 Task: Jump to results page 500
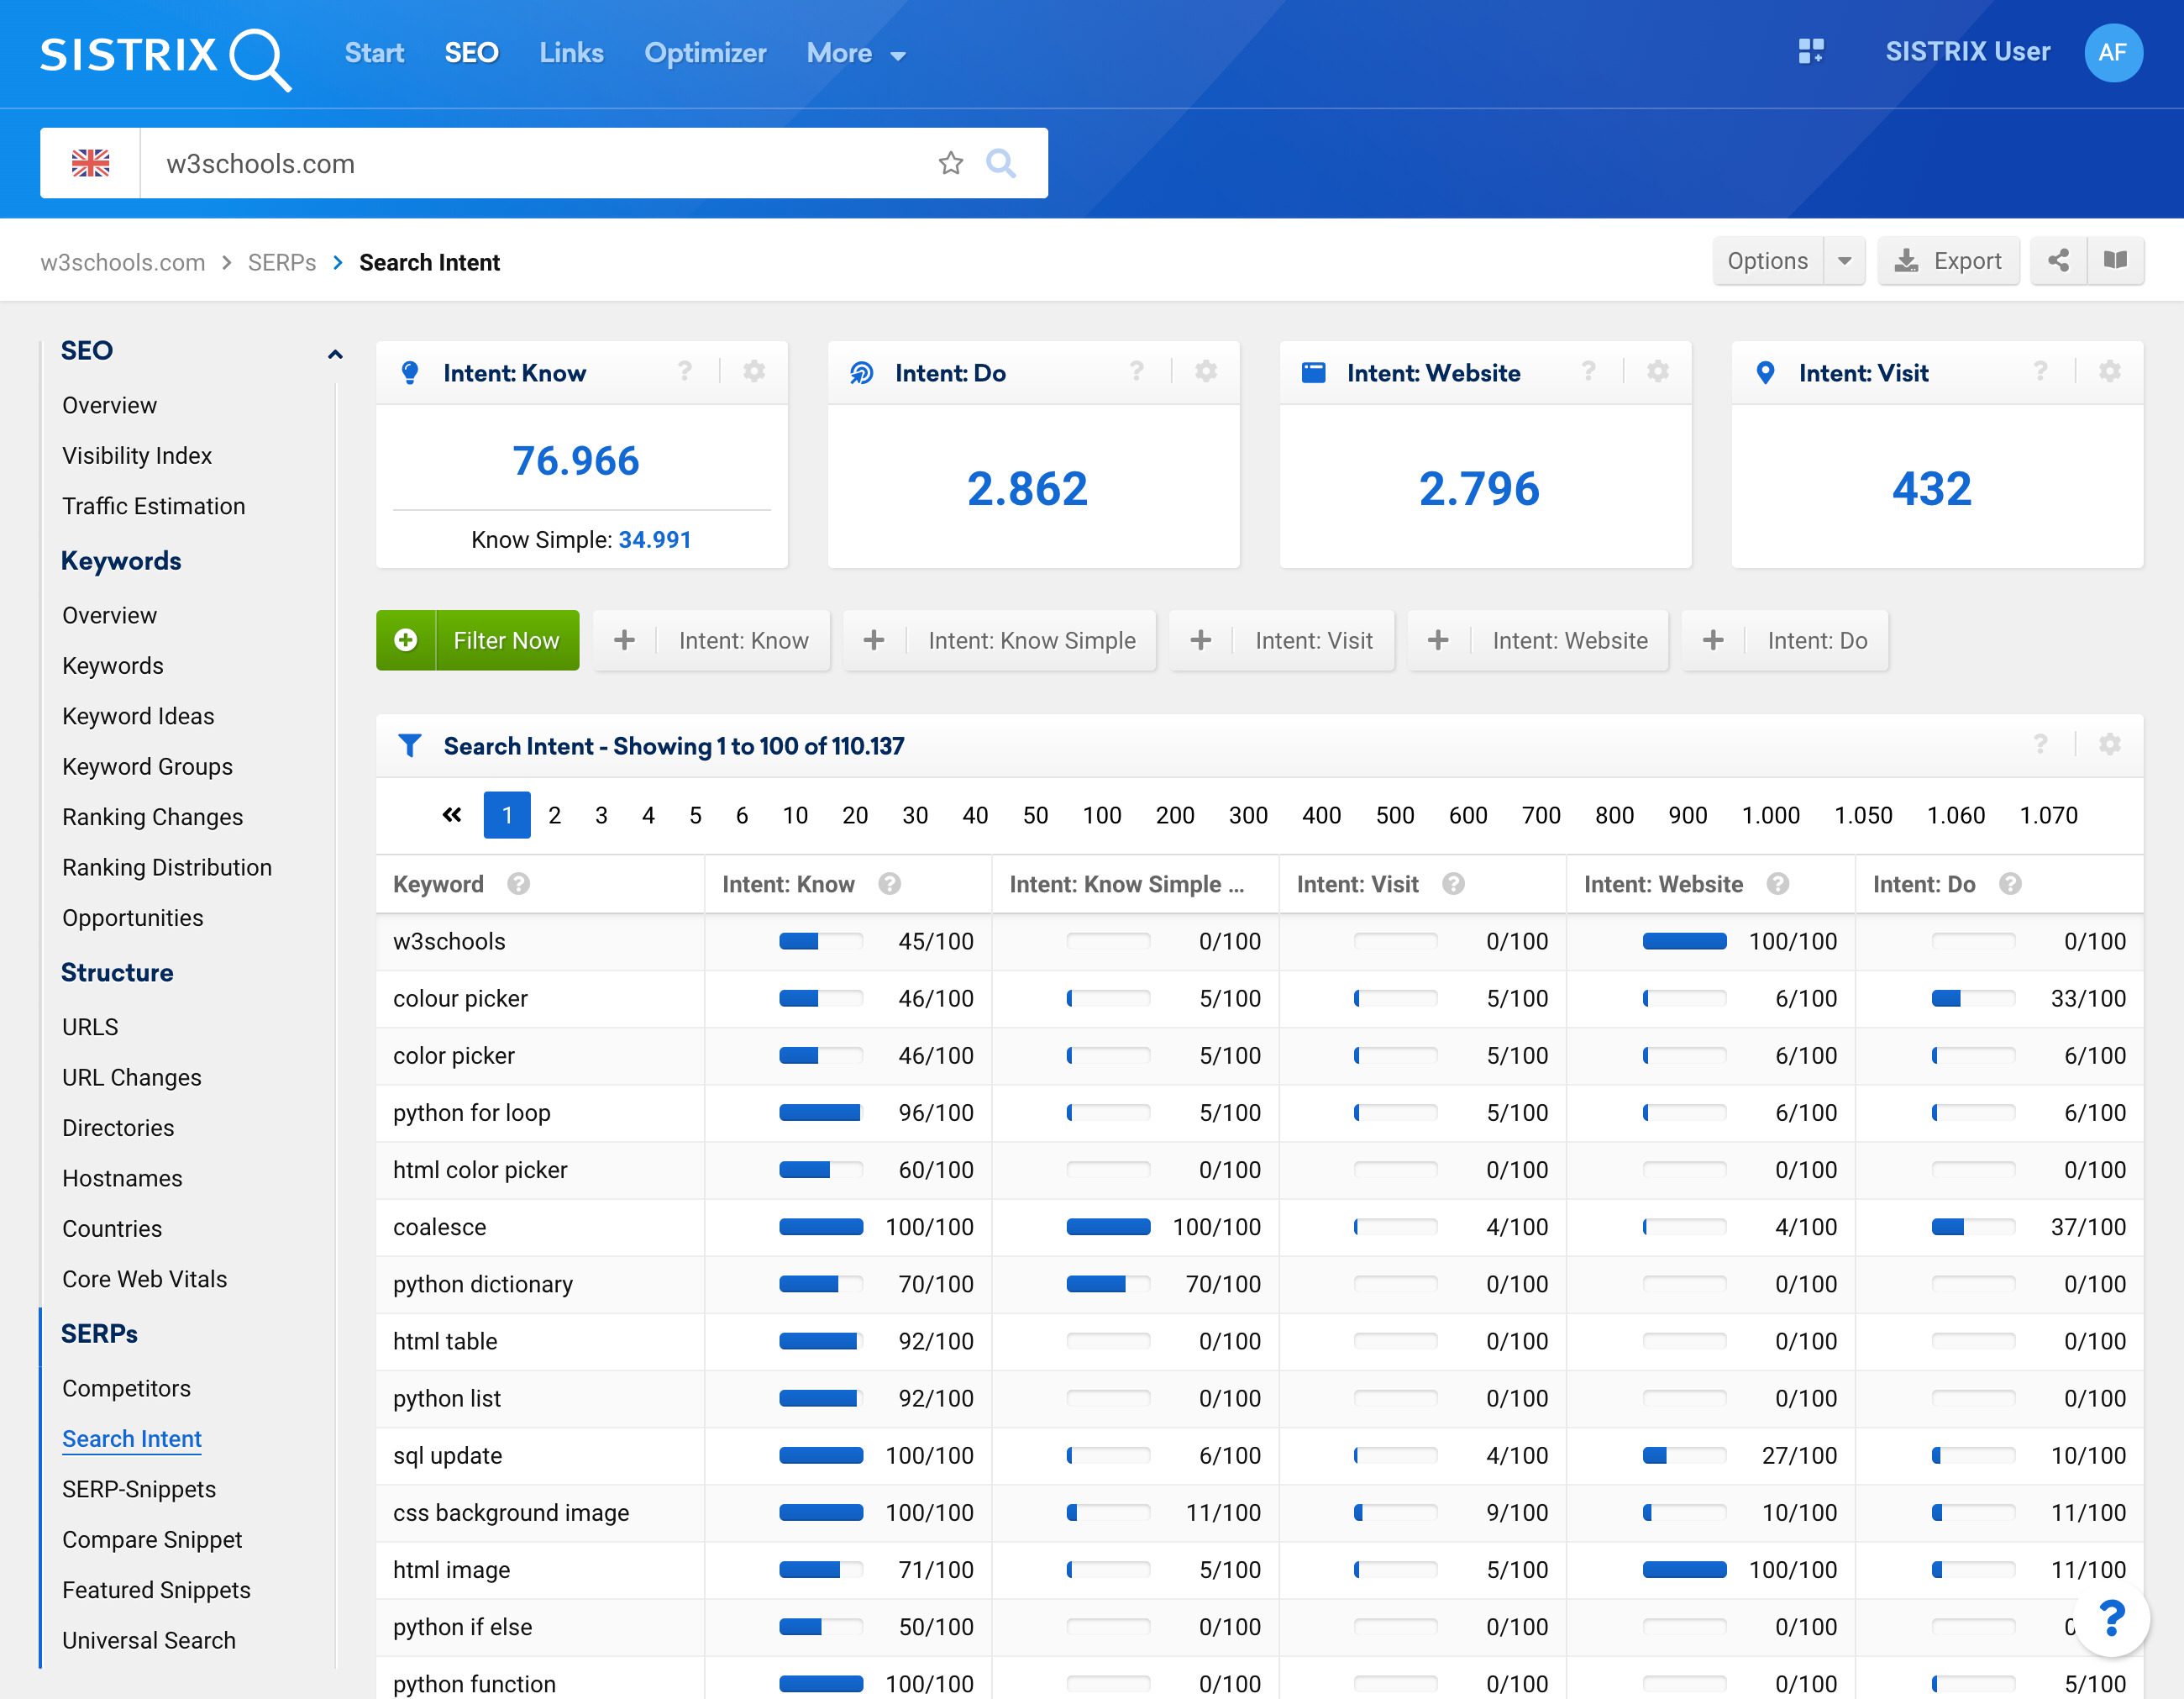click(x=1395, y=816)
